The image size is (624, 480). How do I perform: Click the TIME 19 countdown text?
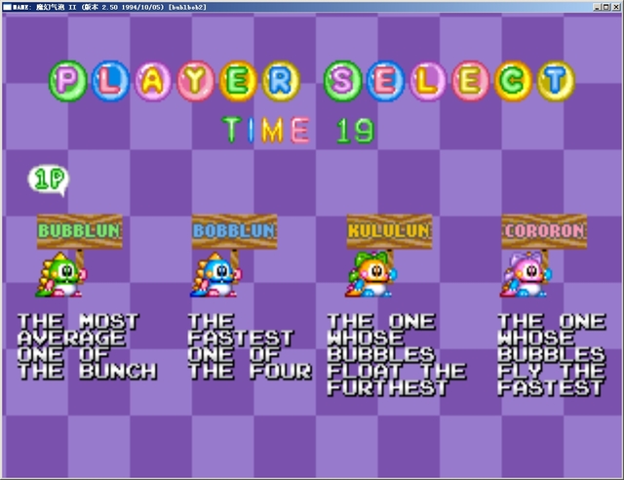(x=298, y=131)
